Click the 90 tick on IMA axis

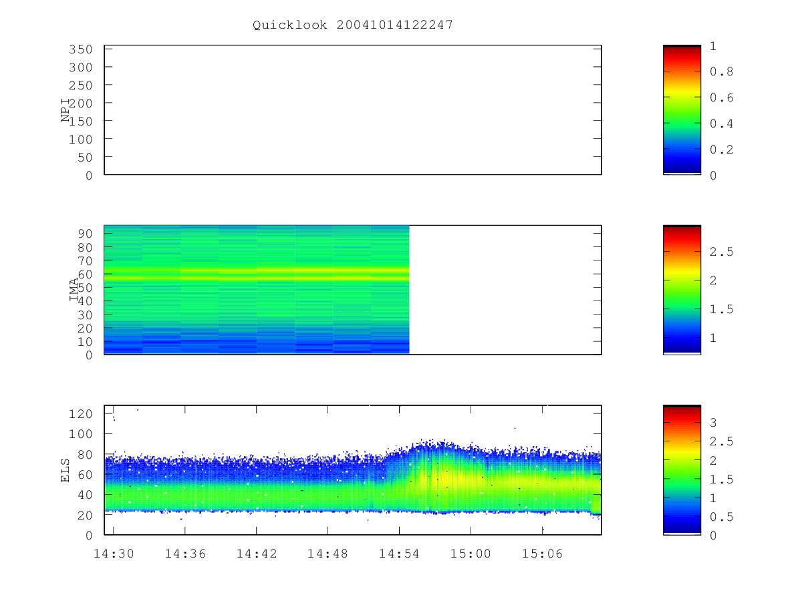pyautogui.click(x=86, y=233)
